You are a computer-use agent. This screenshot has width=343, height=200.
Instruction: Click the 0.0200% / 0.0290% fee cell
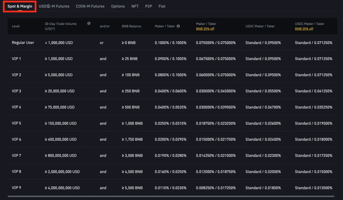pos(171,139)
